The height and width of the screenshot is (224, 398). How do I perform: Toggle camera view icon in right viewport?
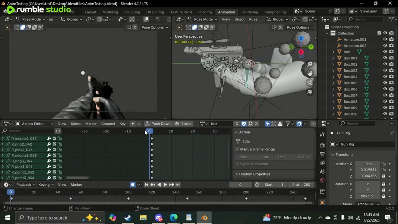(x=310, y=83)
